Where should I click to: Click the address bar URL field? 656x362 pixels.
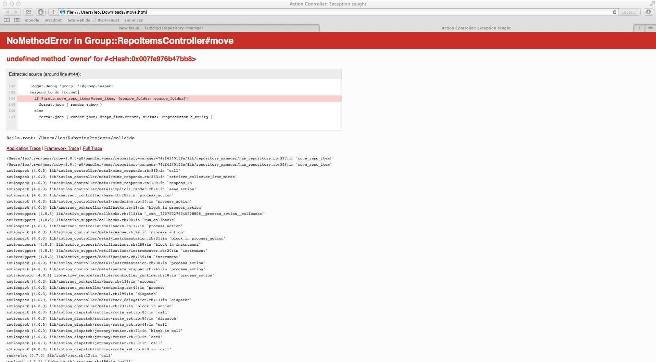pos(336,12)
